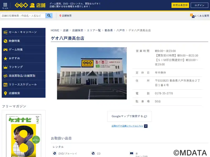The image size is (210, 157).
Task: Click the 新規会員登録 button
Action: 180,5
